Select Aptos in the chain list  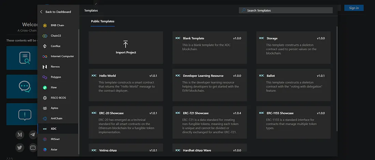(58, 108)
